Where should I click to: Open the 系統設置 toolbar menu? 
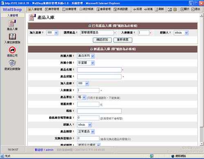tap(121, 9)
